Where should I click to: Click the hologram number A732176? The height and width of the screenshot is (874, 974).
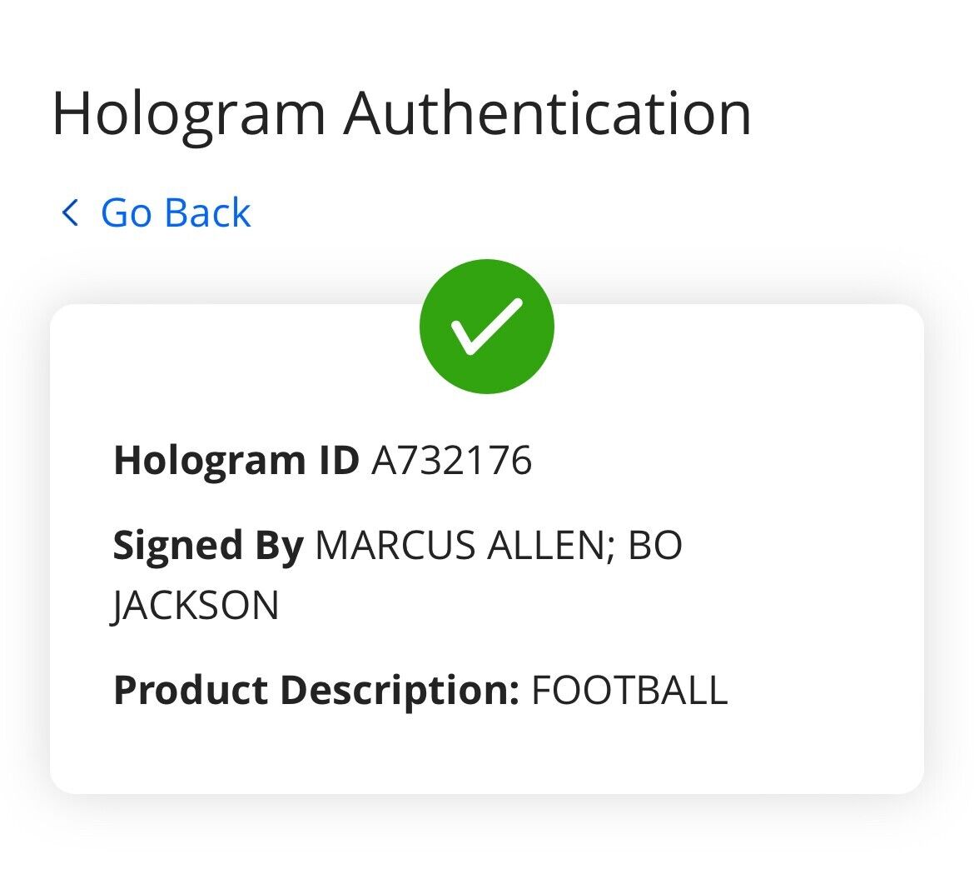pos(451,461)
